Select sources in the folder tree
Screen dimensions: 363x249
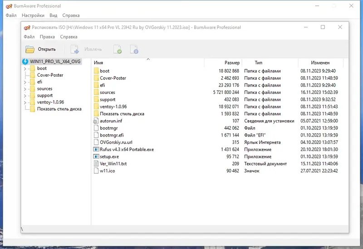(x=44, y=89)
